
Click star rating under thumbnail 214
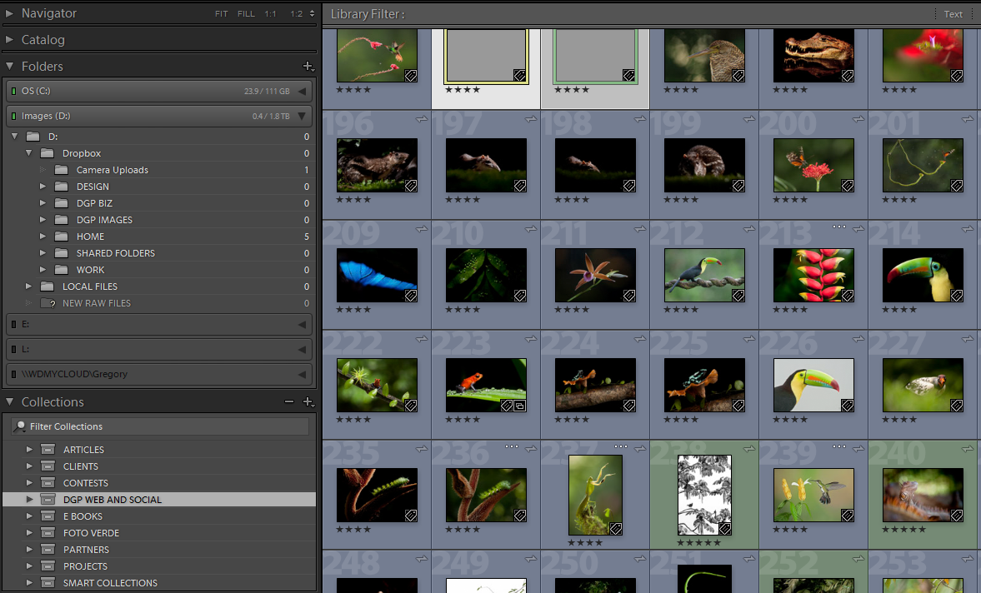(899, 309)
